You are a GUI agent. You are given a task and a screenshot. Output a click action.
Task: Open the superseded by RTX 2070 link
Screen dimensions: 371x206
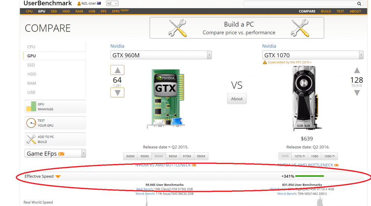point(290,62)
